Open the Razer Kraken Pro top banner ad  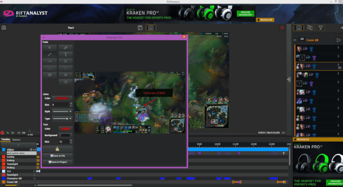point(190,14)
